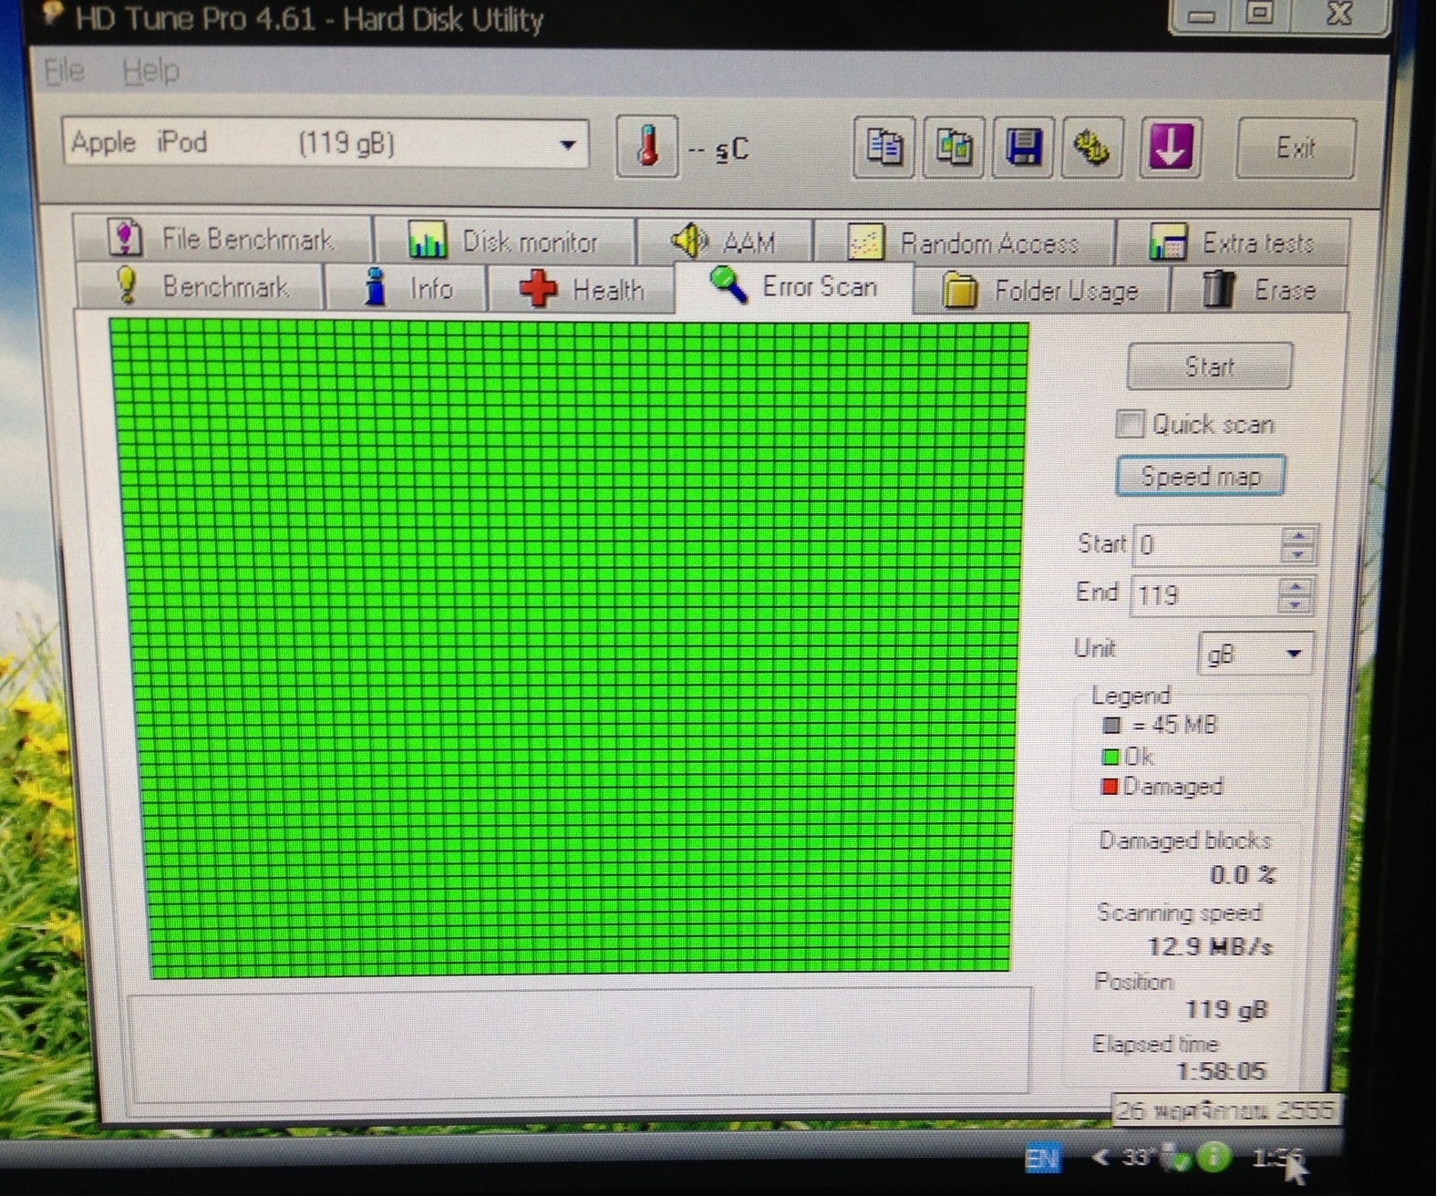Open options via the gears icon

click(x=1092, y=148)
